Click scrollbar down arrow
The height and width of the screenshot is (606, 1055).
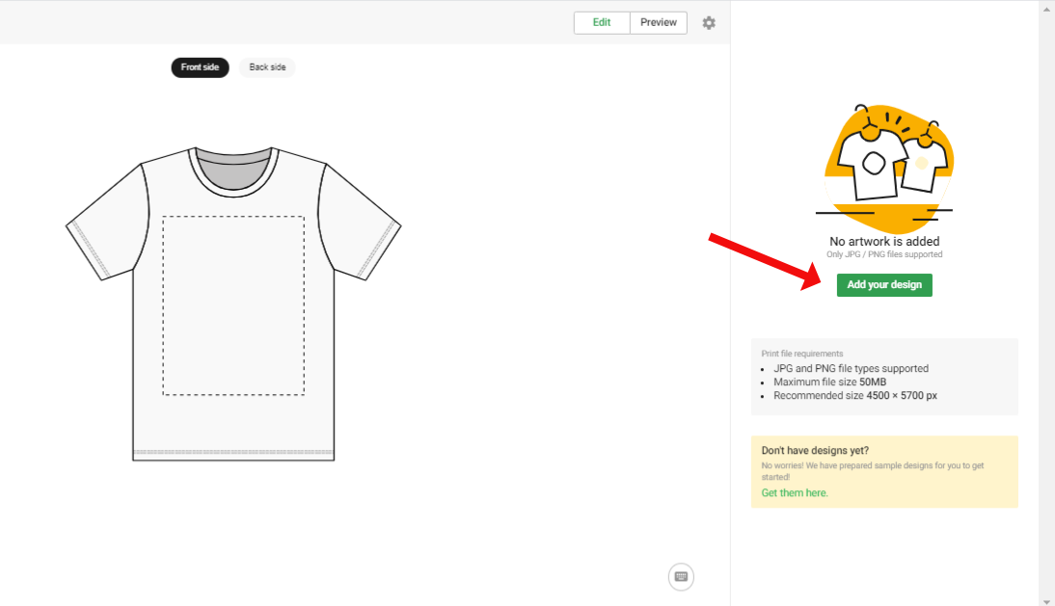coord(1046,600)
